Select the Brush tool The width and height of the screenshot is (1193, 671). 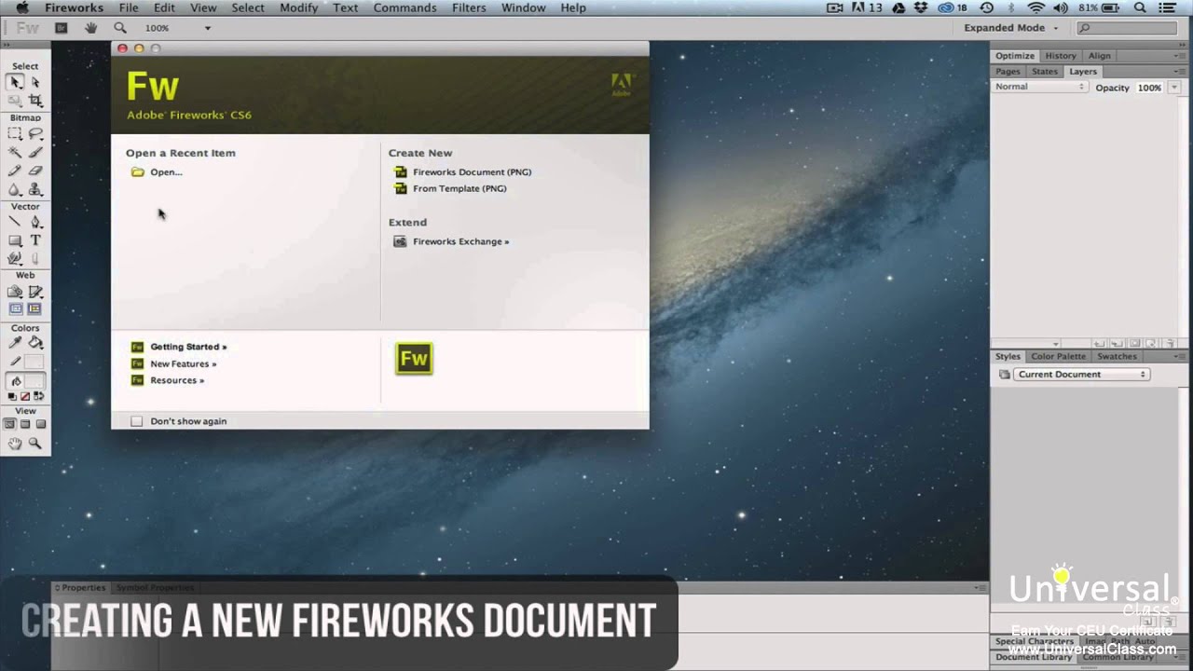pyautogui.click(x=35, y=152)
